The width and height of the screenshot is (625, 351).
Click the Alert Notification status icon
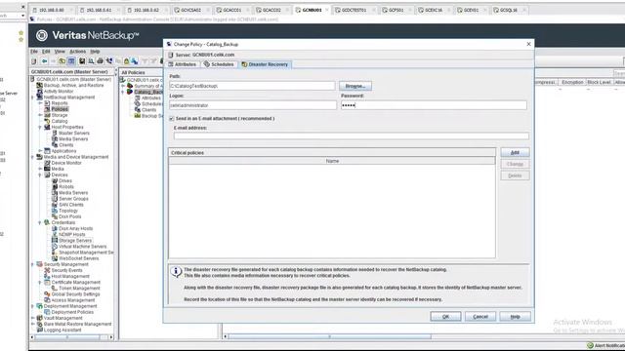tap(590, 345)
